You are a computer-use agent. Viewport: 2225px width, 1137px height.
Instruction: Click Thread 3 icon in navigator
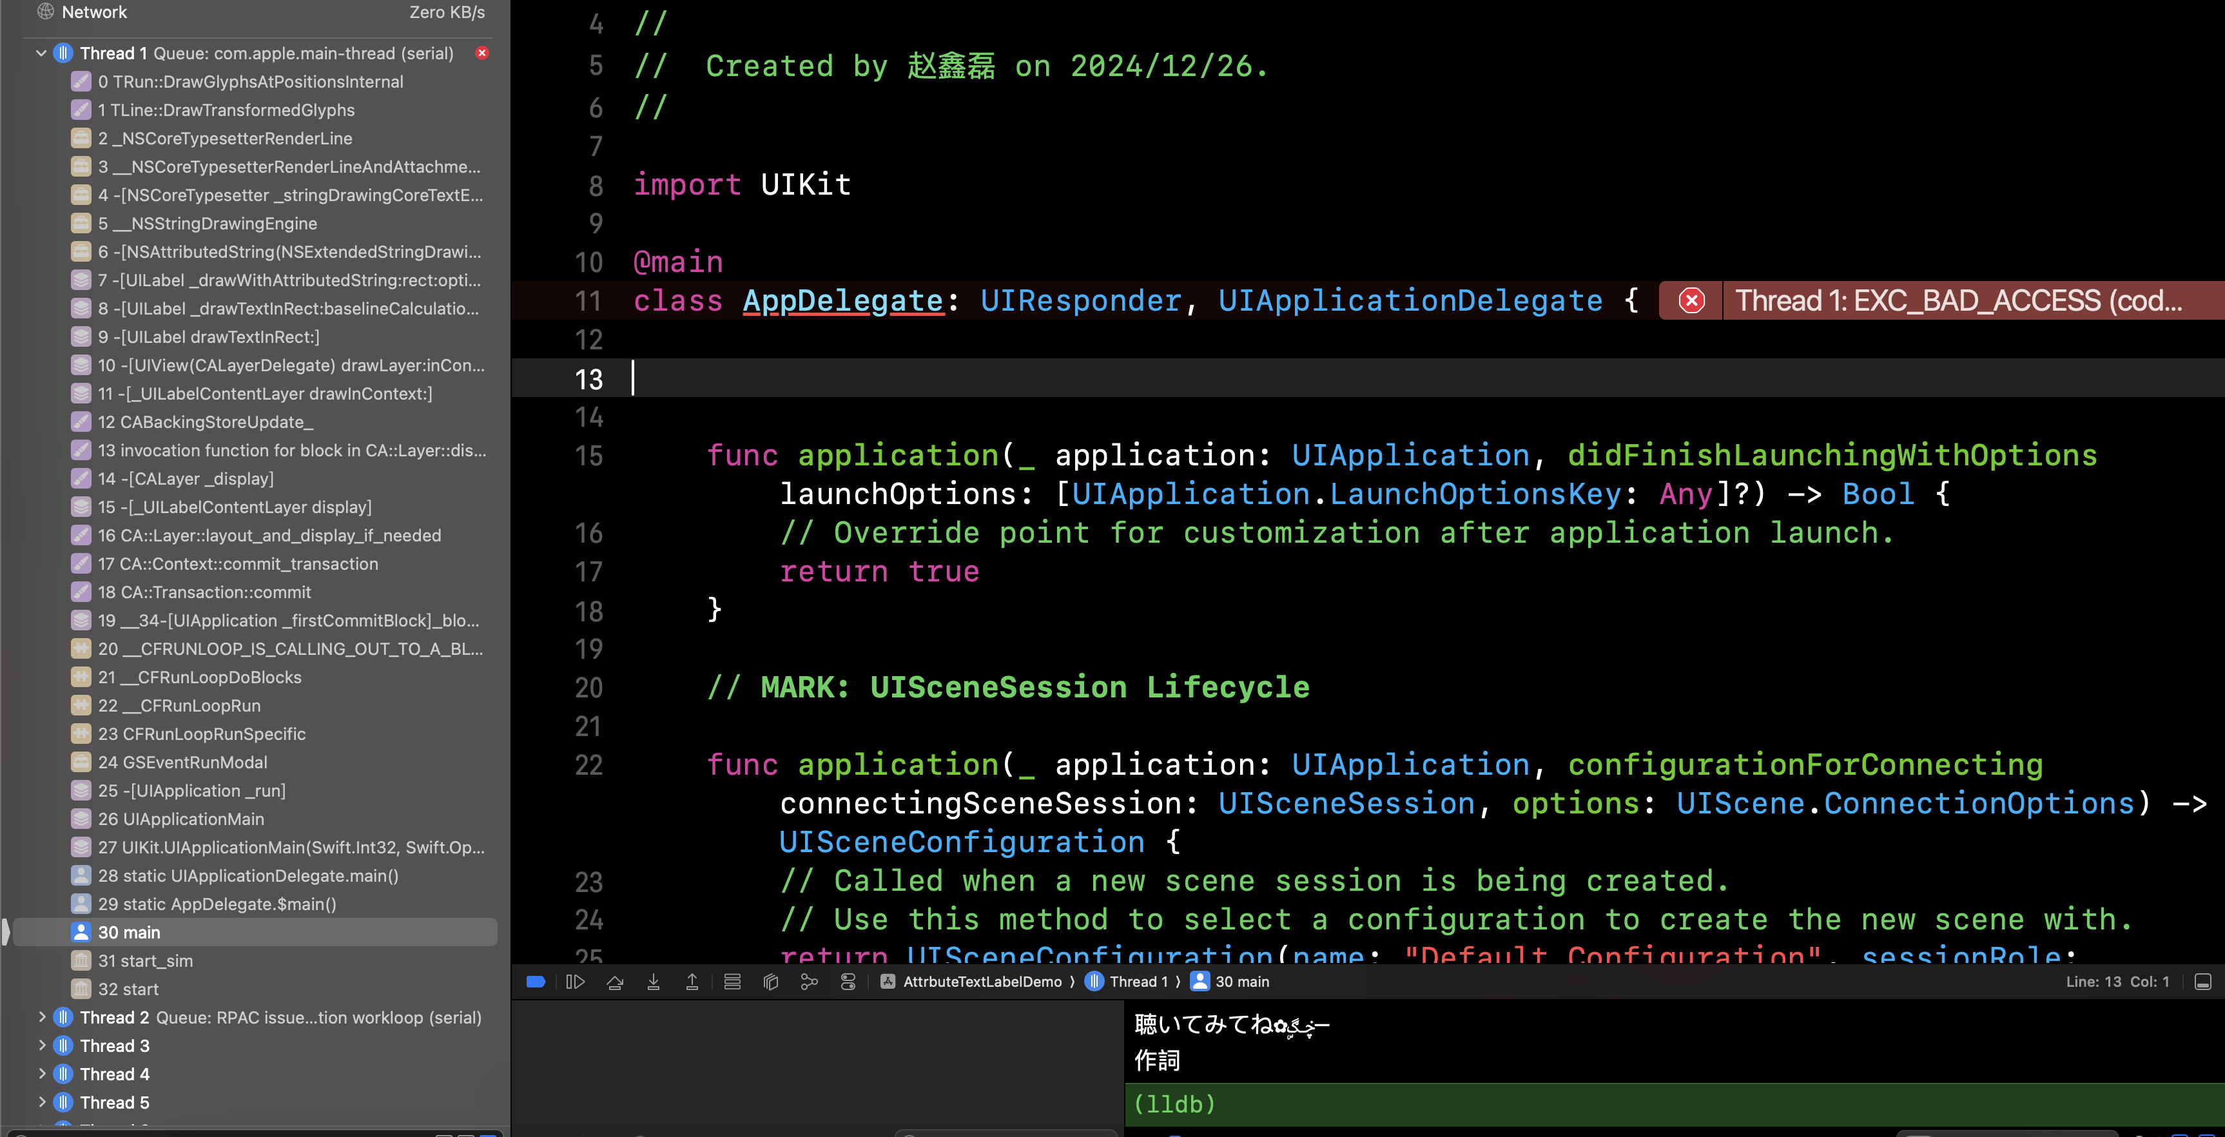tap(63, 1046)
